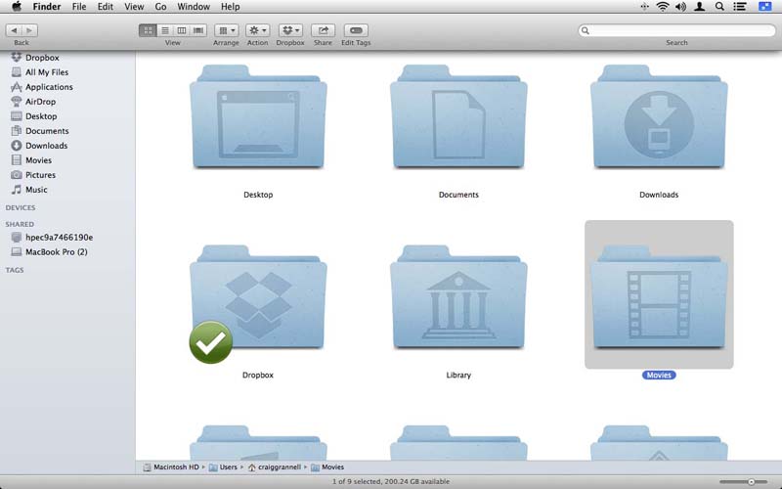Viewport: 782px width, 489px height.
Task: Click the blue menu bar icon at far right
Action: tap(765, 7)
